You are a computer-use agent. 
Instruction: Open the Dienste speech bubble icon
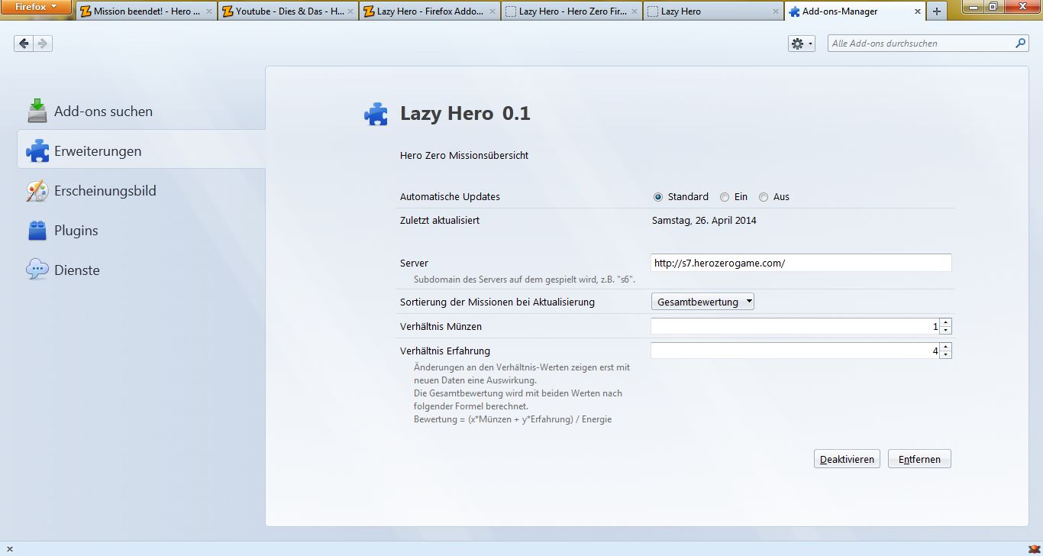coord(37,270)
